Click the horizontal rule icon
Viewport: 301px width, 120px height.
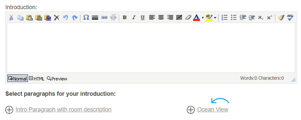95,18
